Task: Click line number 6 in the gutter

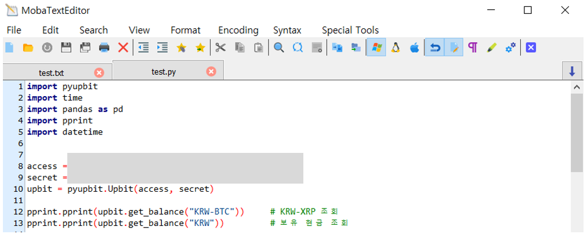Action: pyautogui.click(x=20, y=144)
